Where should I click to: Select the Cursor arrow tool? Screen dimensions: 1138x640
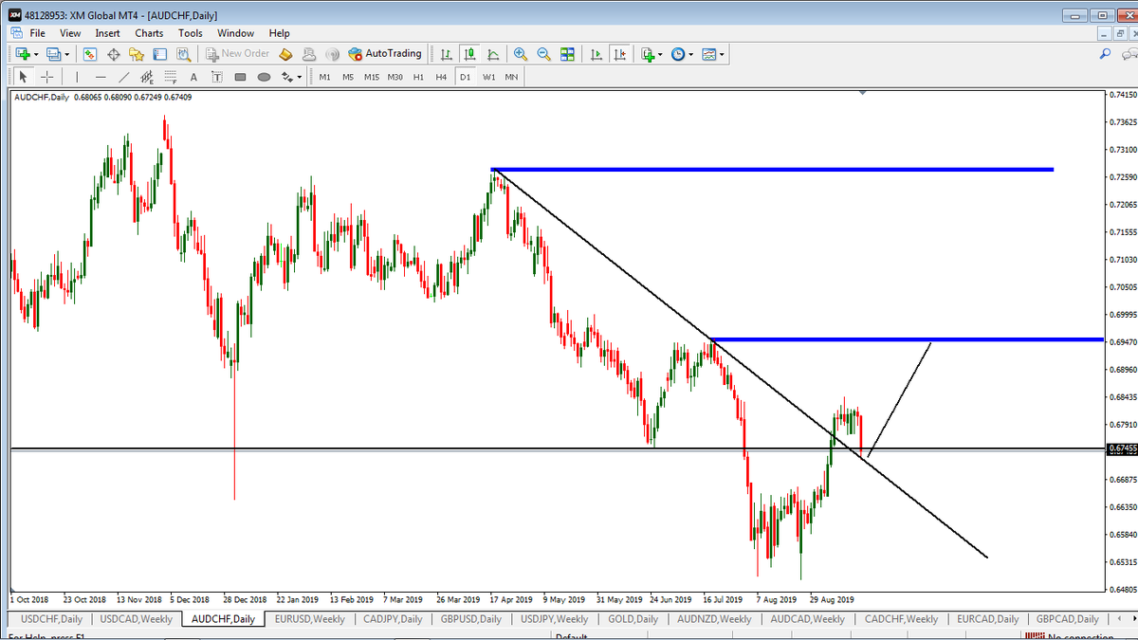click(x=24, y=77)
